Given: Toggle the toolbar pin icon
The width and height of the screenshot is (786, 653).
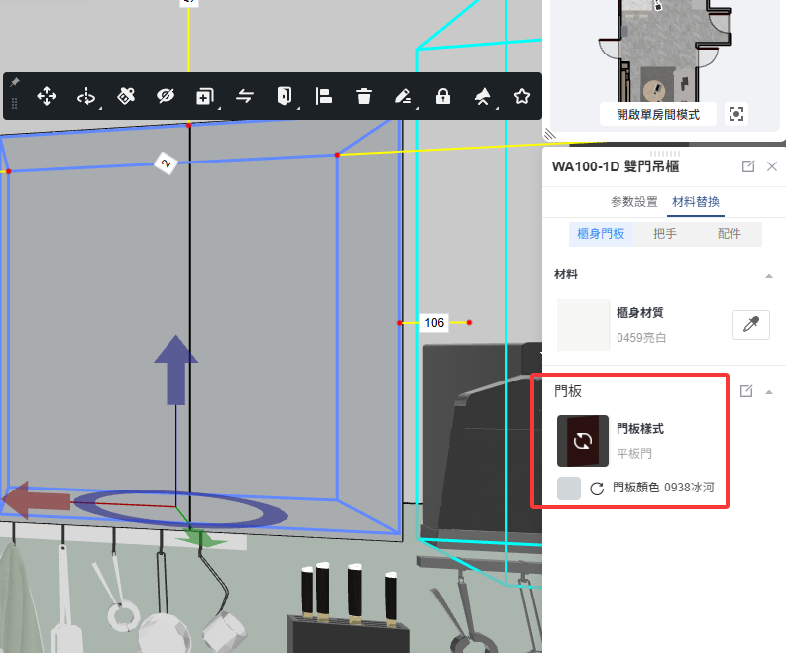Looking at the screenshot, I should [x=14, y=82].
